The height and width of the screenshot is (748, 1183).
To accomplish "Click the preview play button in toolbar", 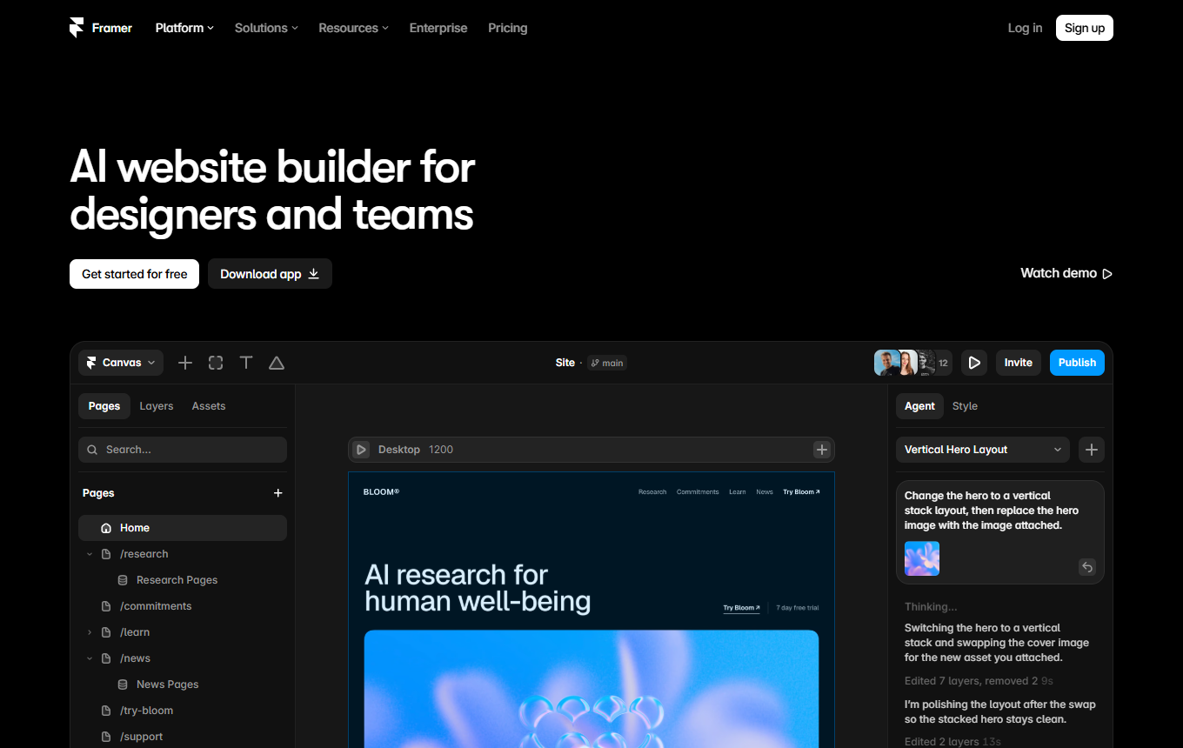I will coord(974,363).
